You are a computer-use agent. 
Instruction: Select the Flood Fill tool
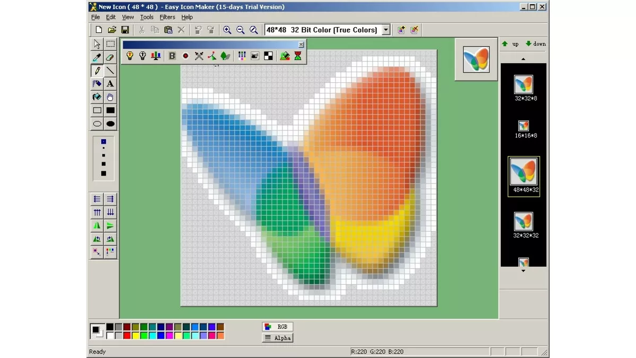point(97,97)
